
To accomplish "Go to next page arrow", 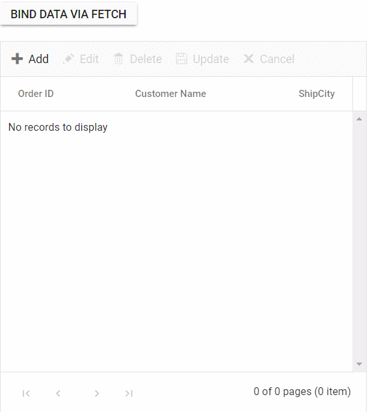I will [x=97, y=393].
